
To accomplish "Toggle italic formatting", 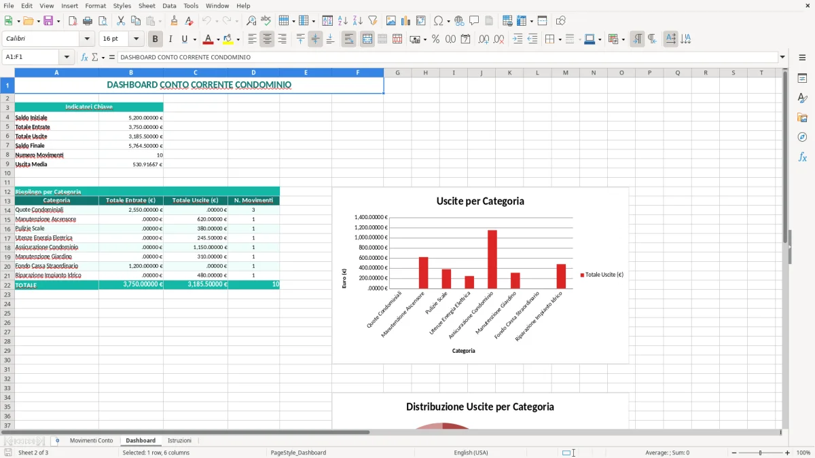I will 170,39.
